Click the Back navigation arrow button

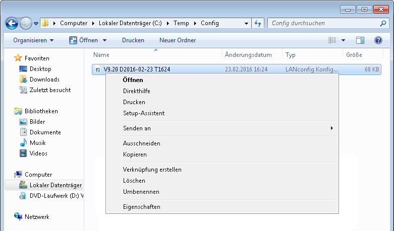pos(12,23)
